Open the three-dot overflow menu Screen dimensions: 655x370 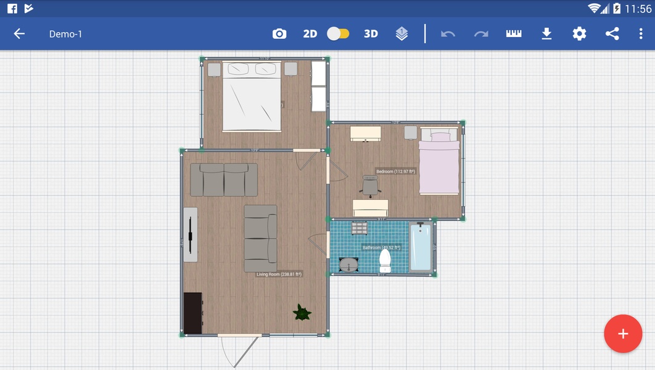click(641, 34)
